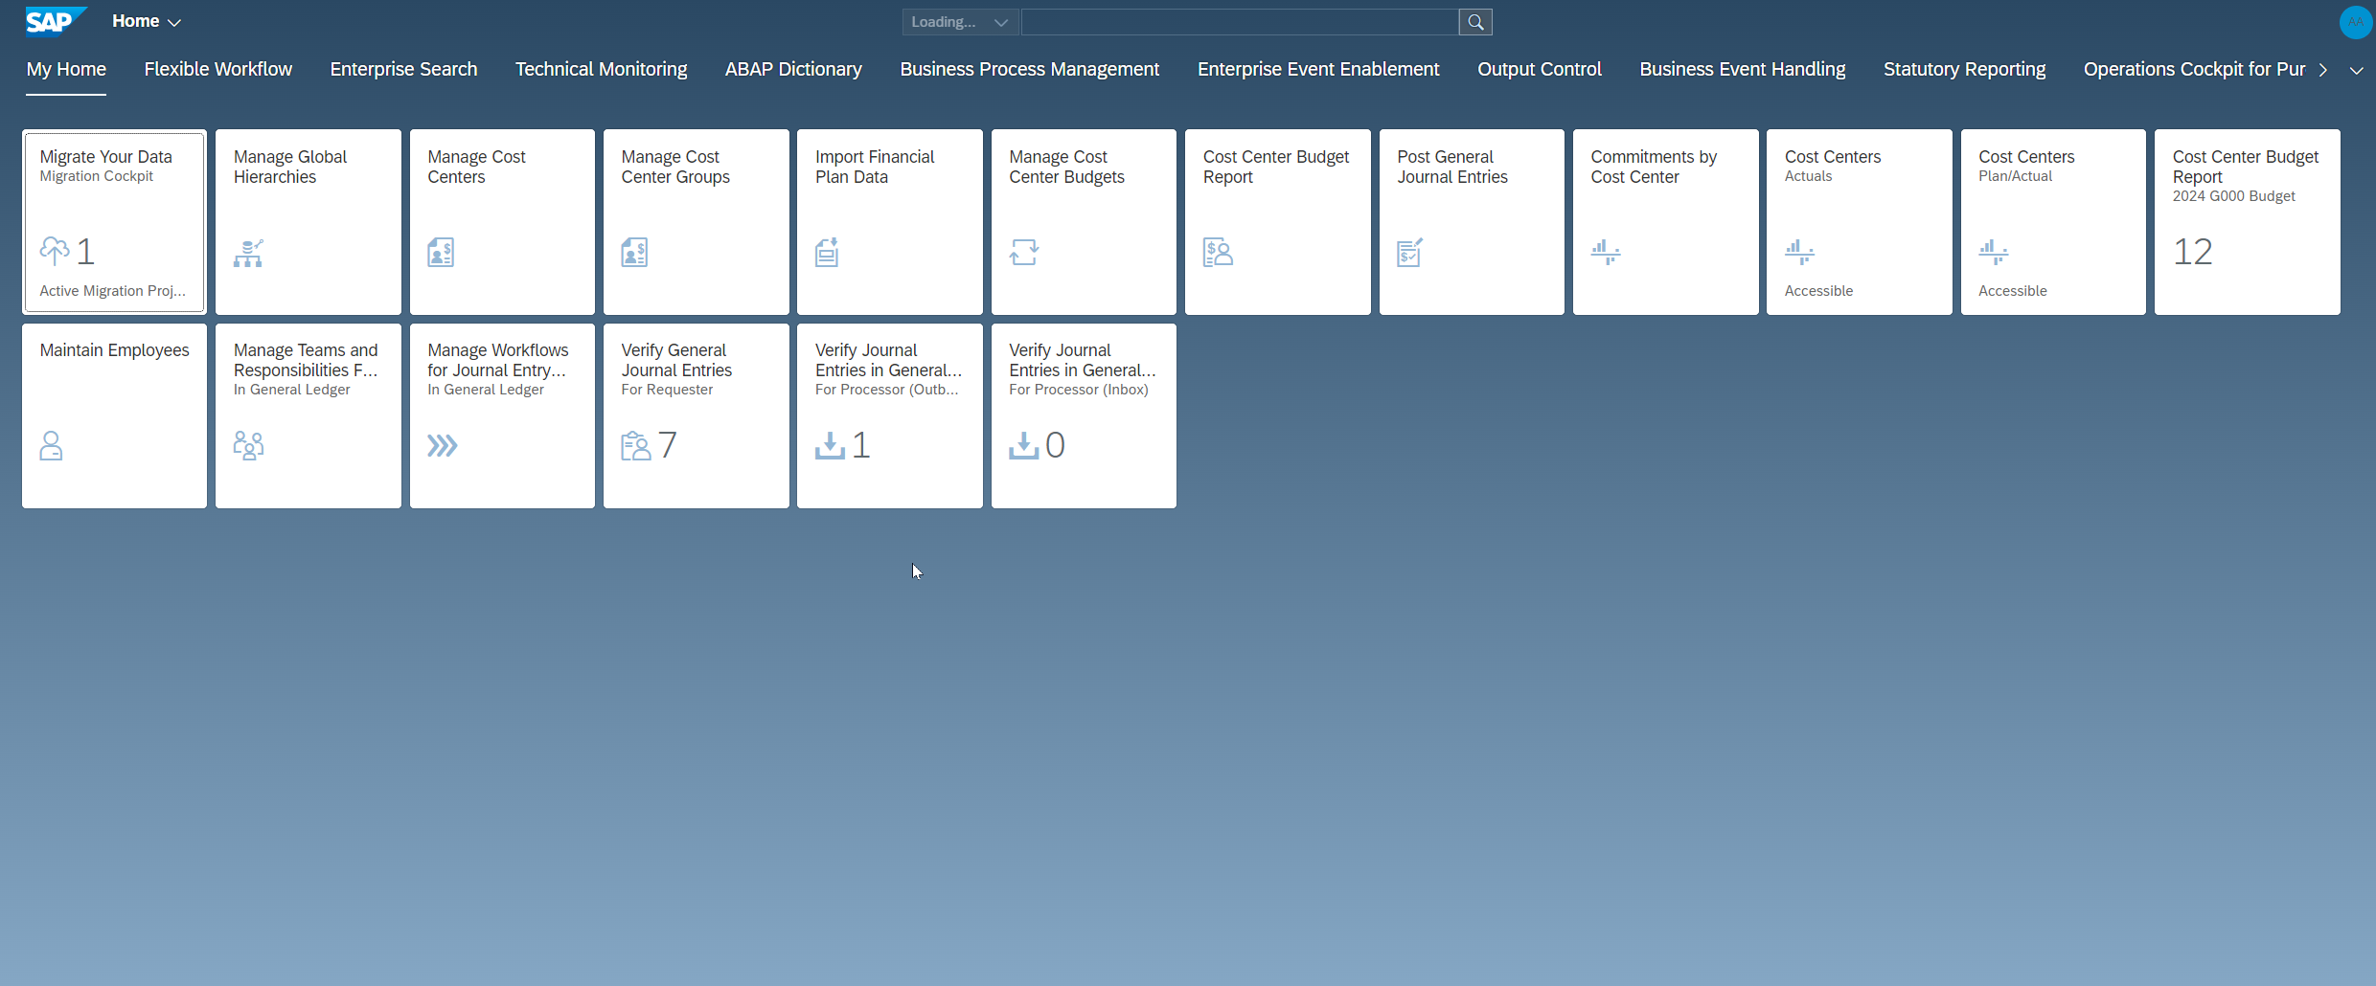Click the Maintain Employees tile title

pos(115,350)
